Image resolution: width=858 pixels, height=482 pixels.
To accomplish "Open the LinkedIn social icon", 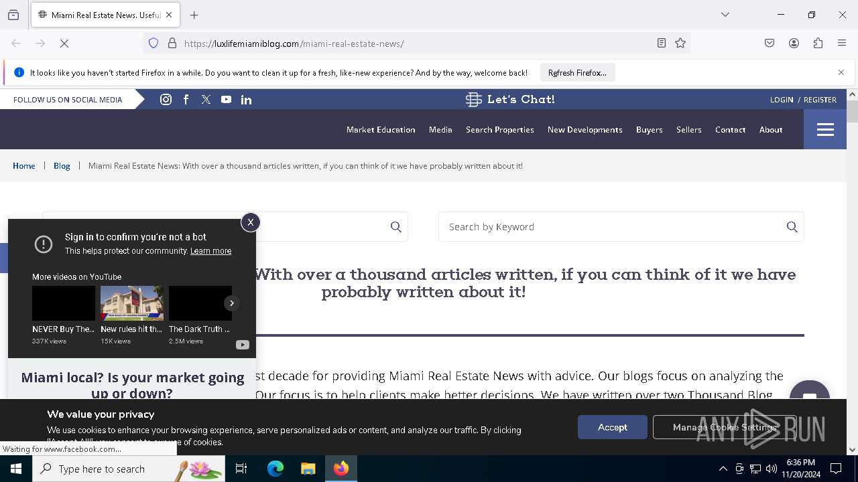I will coord(246,99).
